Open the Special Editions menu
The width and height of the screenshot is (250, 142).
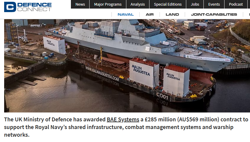[x=168, y=4]
